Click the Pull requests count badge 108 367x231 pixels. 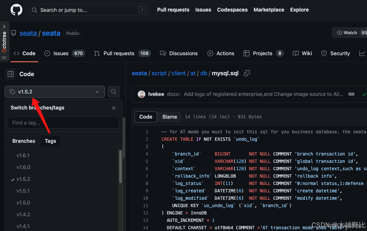pyautogui.click(x=144, y=53)
